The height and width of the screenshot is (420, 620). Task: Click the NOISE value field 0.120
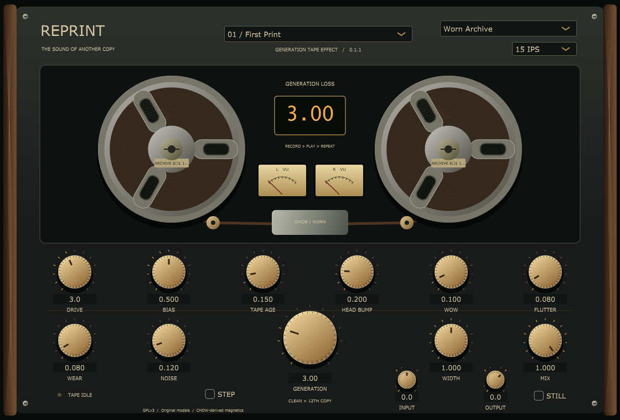[x=169, y=368]
